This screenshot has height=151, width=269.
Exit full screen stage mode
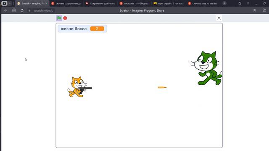[x=219, y=18]
